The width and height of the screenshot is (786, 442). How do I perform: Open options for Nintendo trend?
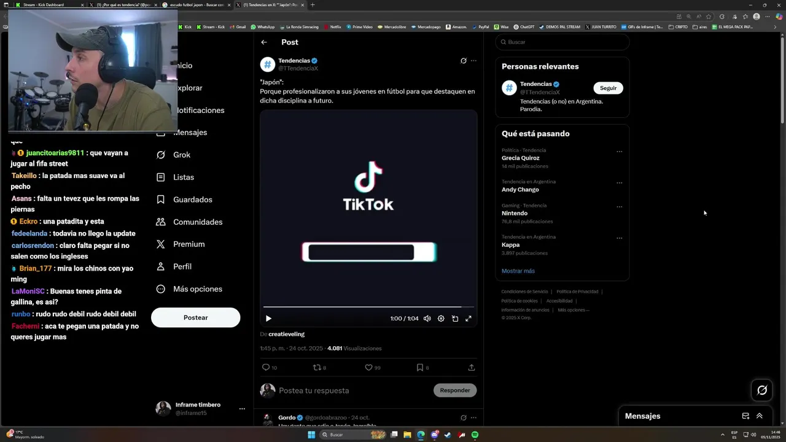click(x=619, y=206)
